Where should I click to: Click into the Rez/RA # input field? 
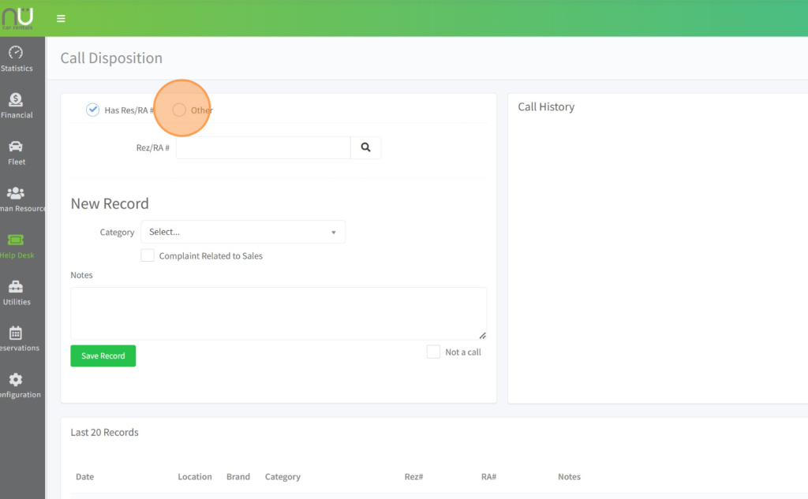(263, 147)
